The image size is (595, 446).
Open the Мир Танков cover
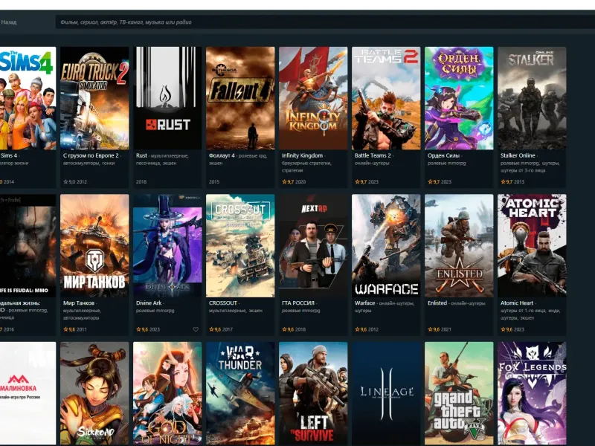94,245
